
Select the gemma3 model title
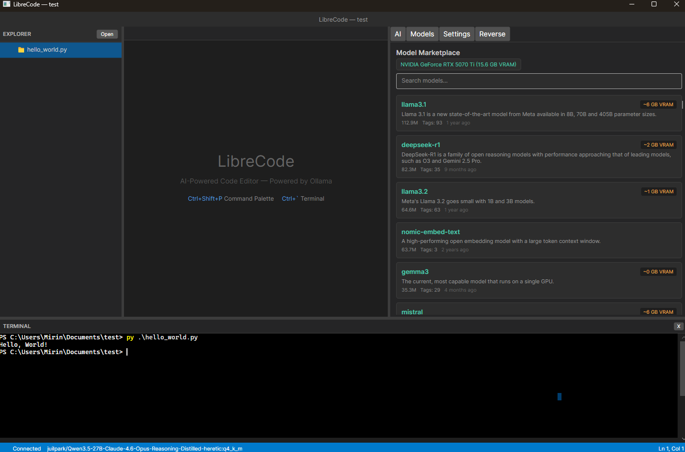(415, 271)
